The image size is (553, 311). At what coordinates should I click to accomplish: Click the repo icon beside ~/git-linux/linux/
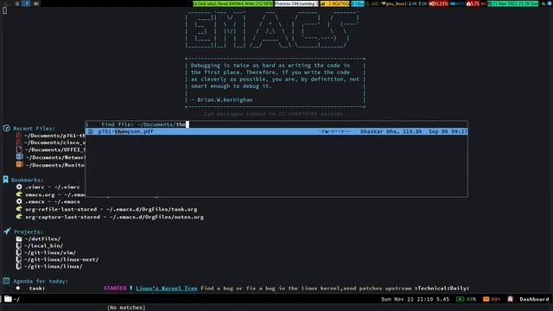tap(19, 266)
